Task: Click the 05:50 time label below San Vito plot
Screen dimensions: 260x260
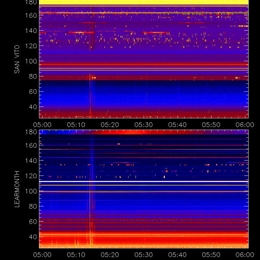Action: click(211, 125)
